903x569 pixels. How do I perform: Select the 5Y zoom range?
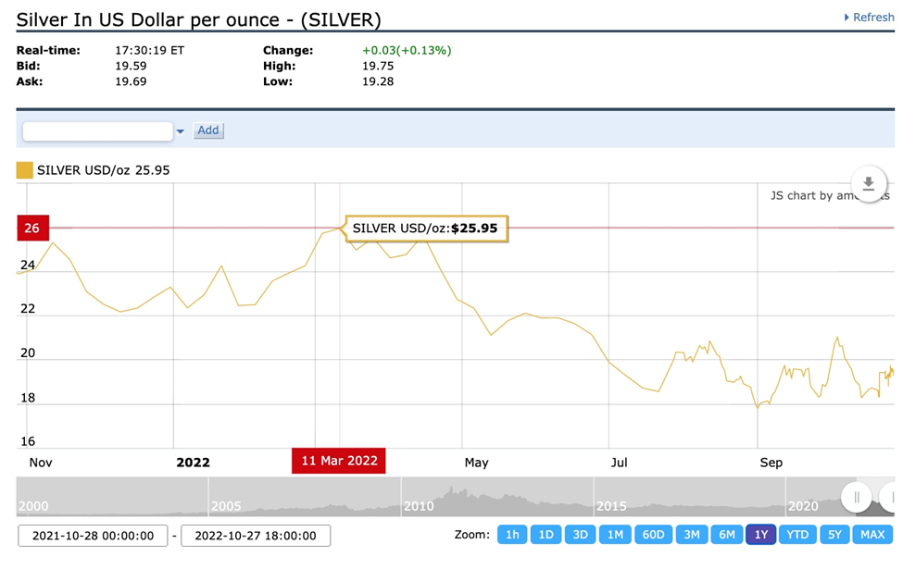tap(835, 535)
